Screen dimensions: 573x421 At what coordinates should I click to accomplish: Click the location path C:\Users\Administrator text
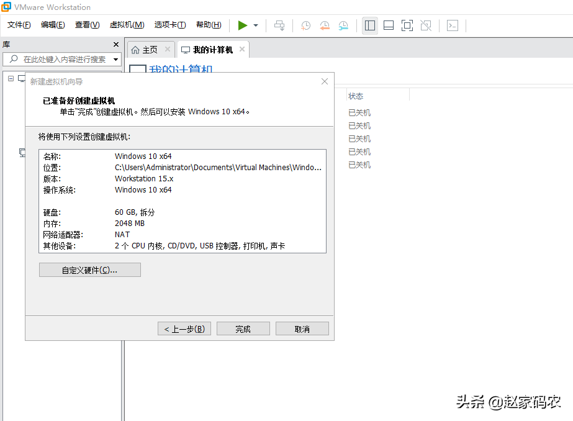pos(218,168)
